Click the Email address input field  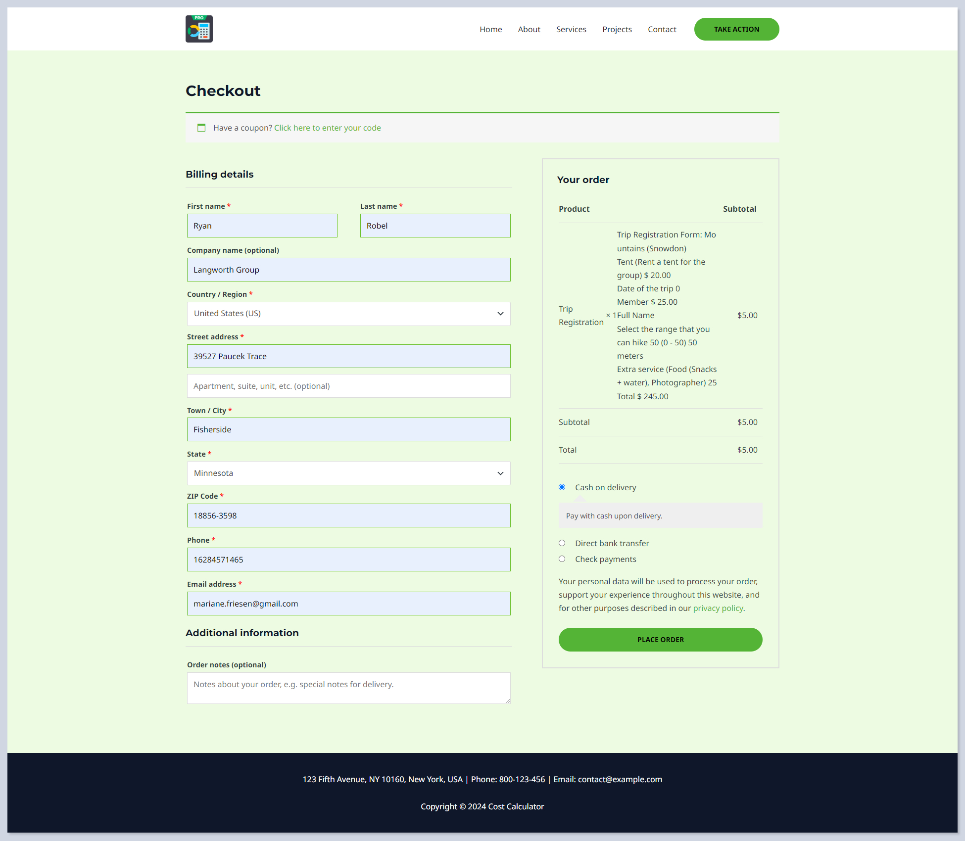coord(348,604)
